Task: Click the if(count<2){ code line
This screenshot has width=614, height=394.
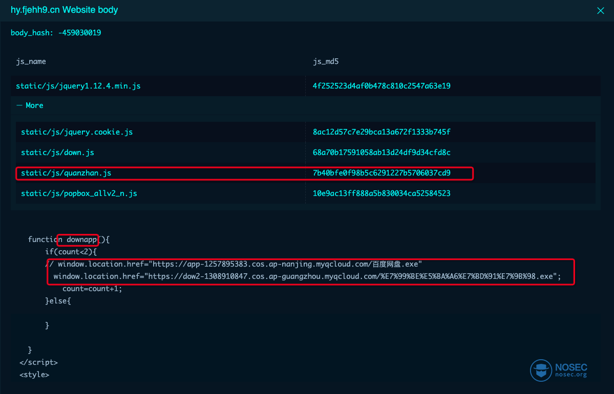Action: 71,252
